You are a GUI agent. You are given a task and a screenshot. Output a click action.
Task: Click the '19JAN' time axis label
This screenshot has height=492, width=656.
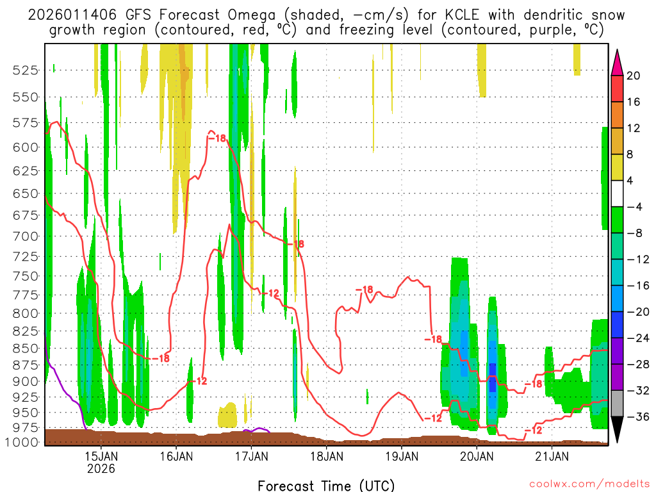tap(402, 456)
